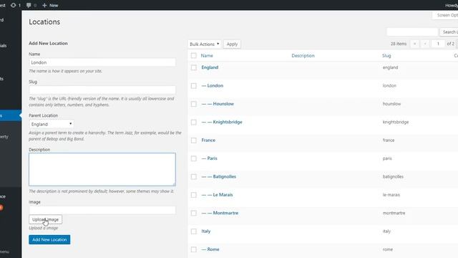Open the England location link
Image resolution: width=458 pixels, height=258 pixels.
pos(210,67)
